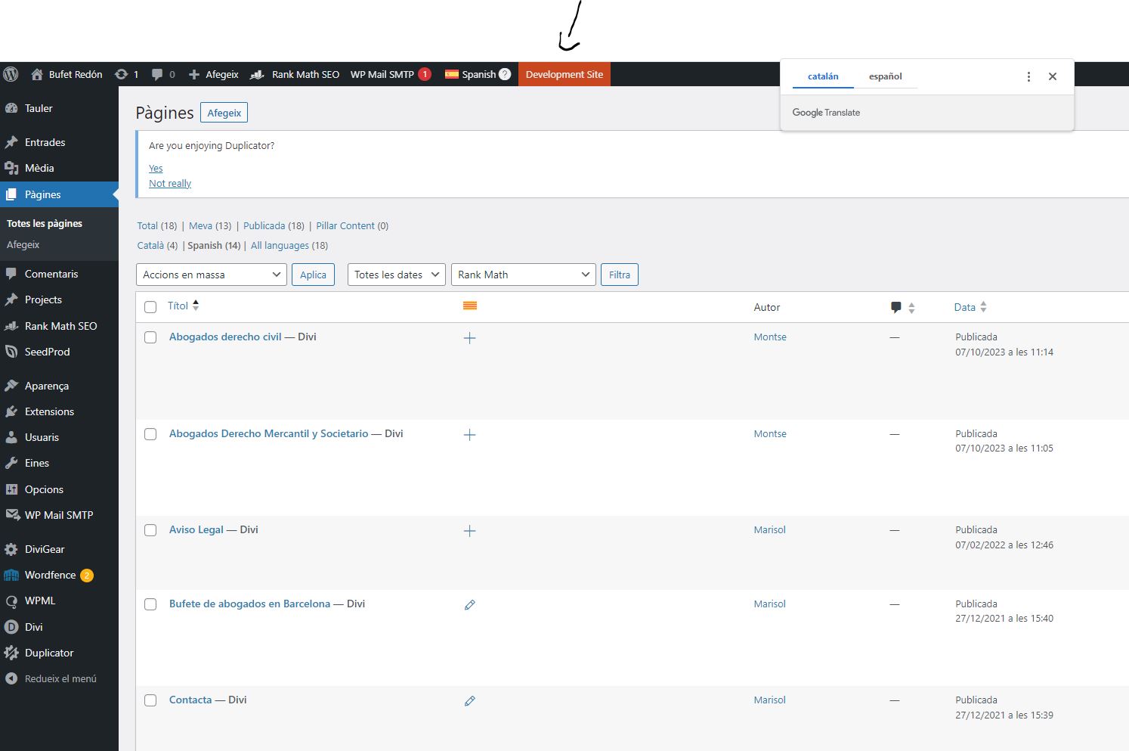The height and width of the screenshot is (751, 1129).
Task: Sort pages by the Data column header
Action: coord(965,307)
